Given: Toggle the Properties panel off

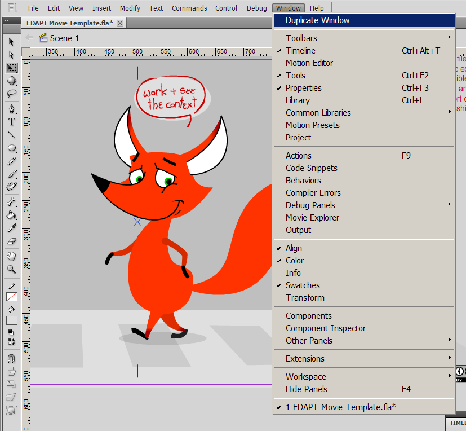Looking at the screenshot, I should click(303, 88).
